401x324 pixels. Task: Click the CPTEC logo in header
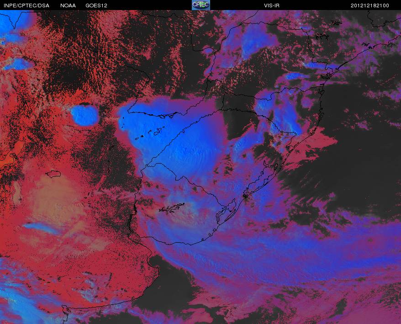201,5
